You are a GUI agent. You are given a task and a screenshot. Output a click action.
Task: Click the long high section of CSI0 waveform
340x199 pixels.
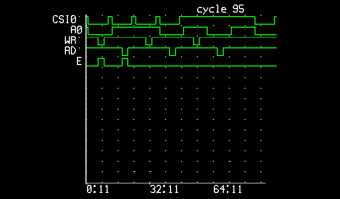[x=217, y=17]
